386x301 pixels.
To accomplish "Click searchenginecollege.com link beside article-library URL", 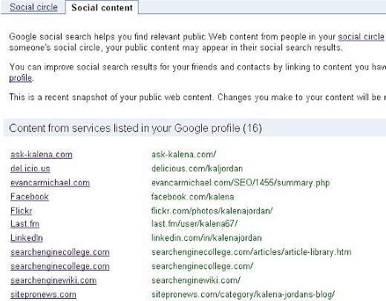I will click(x=60, y=252).
